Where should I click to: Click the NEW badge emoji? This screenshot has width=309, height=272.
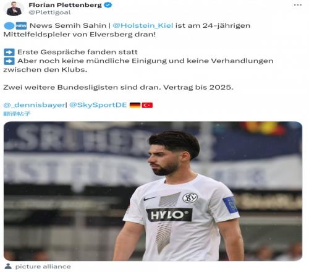point(21,26)
